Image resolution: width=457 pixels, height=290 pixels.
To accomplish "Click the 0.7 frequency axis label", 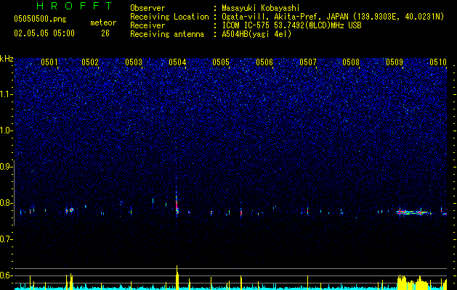I will 7,239.
